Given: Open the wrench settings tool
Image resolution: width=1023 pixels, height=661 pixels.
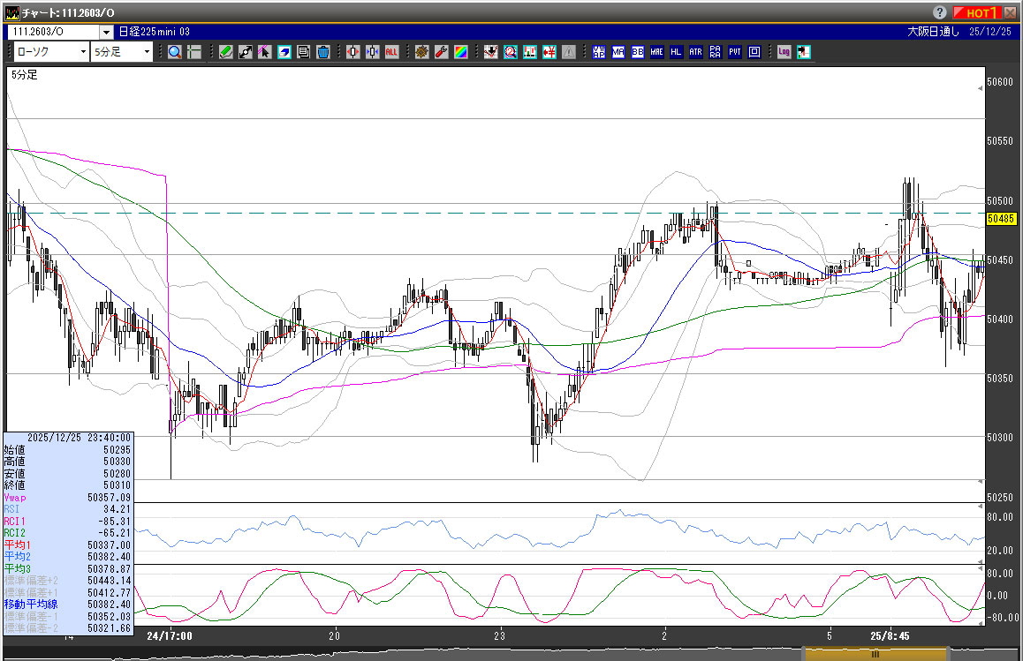Looking at the screenshot, I should pos(441,52).
